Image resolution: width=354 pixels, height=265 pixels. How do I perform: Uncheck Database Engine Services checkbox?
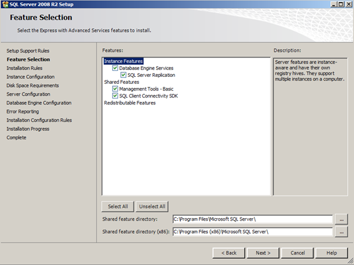(x=115, y=68)
